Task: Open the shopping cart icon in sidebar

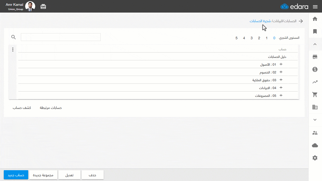Action: point(315,95)
